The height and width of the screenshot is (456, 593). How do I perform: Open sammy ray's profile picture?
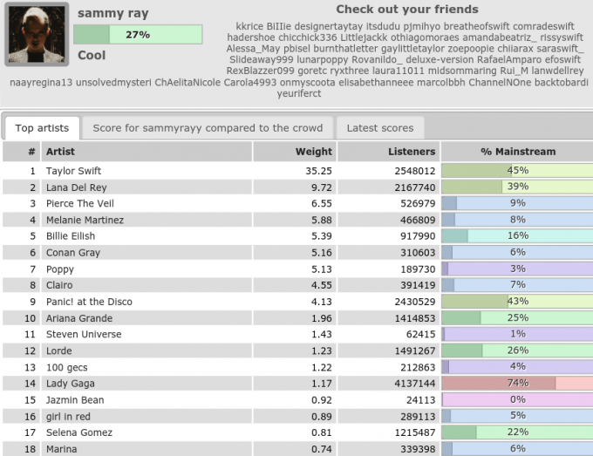coord(37,34)
